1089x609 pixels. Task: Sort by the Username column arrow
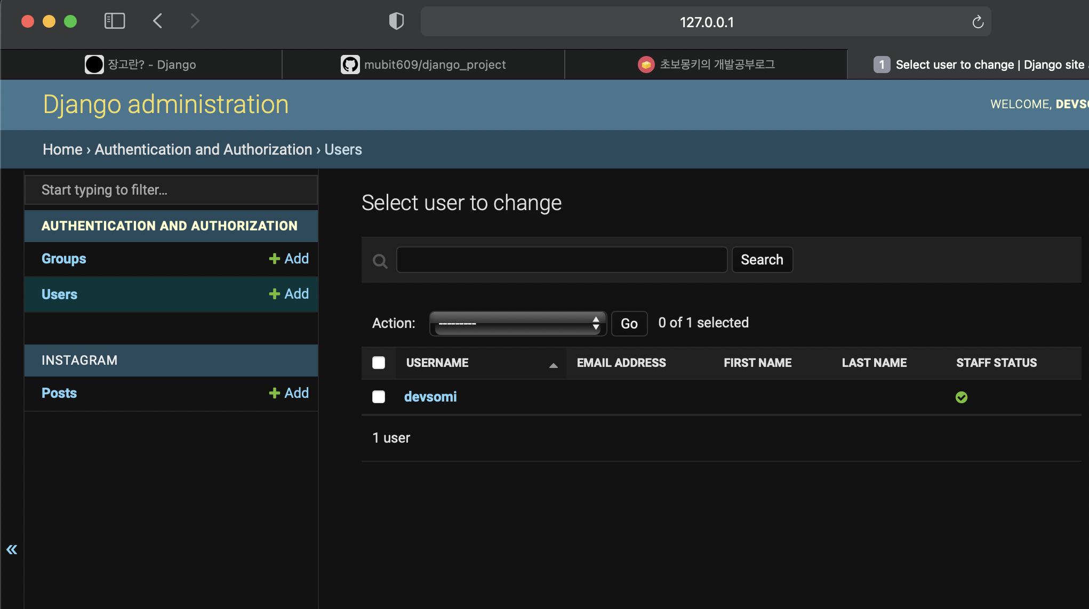pos(553,365)
